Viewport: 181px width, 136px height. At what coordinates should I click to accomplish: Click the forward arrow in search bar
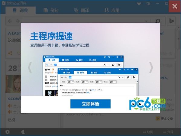(x=18, y=21)
